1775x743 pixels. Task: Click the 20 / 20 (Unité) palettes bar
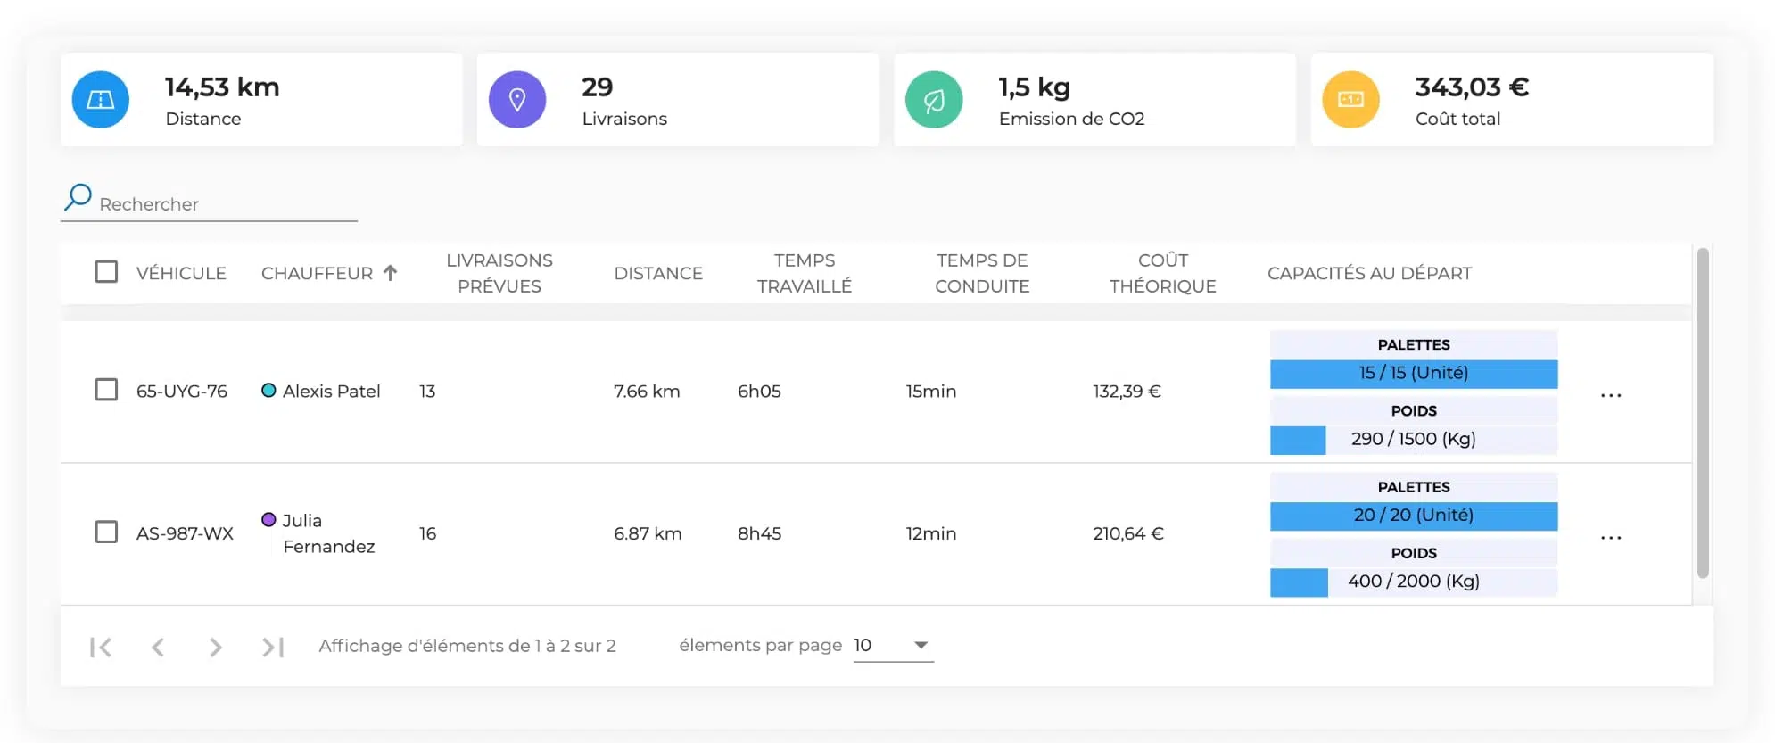(x=1414, y=516)
